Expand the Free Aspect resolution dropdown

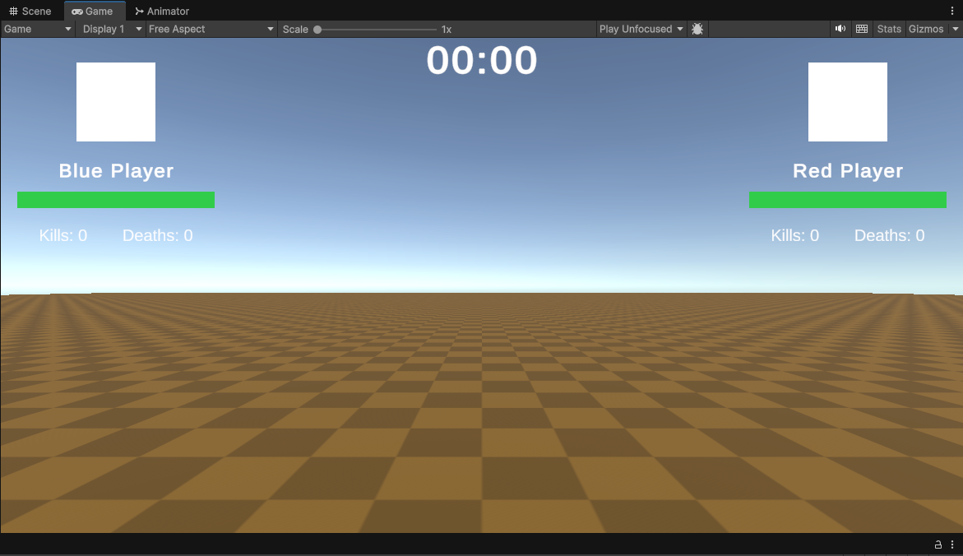pos(211,29)
